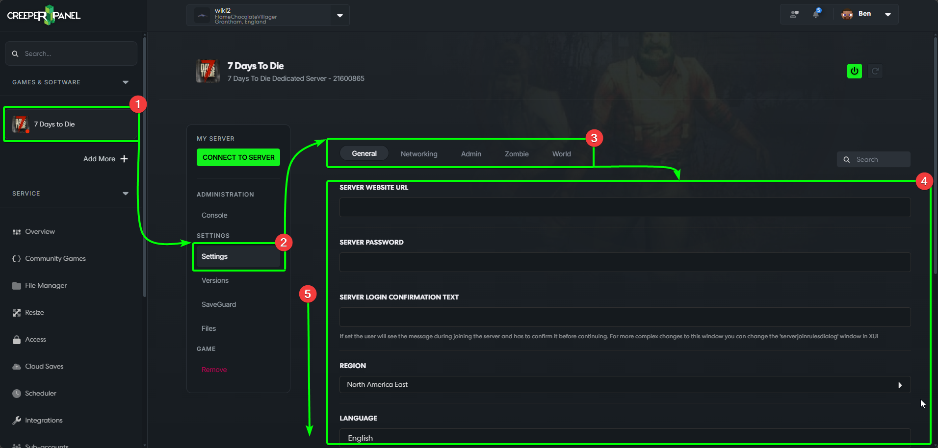Click the server restart/refresh icon
938x448 pixels.
[x=875, y=71]
